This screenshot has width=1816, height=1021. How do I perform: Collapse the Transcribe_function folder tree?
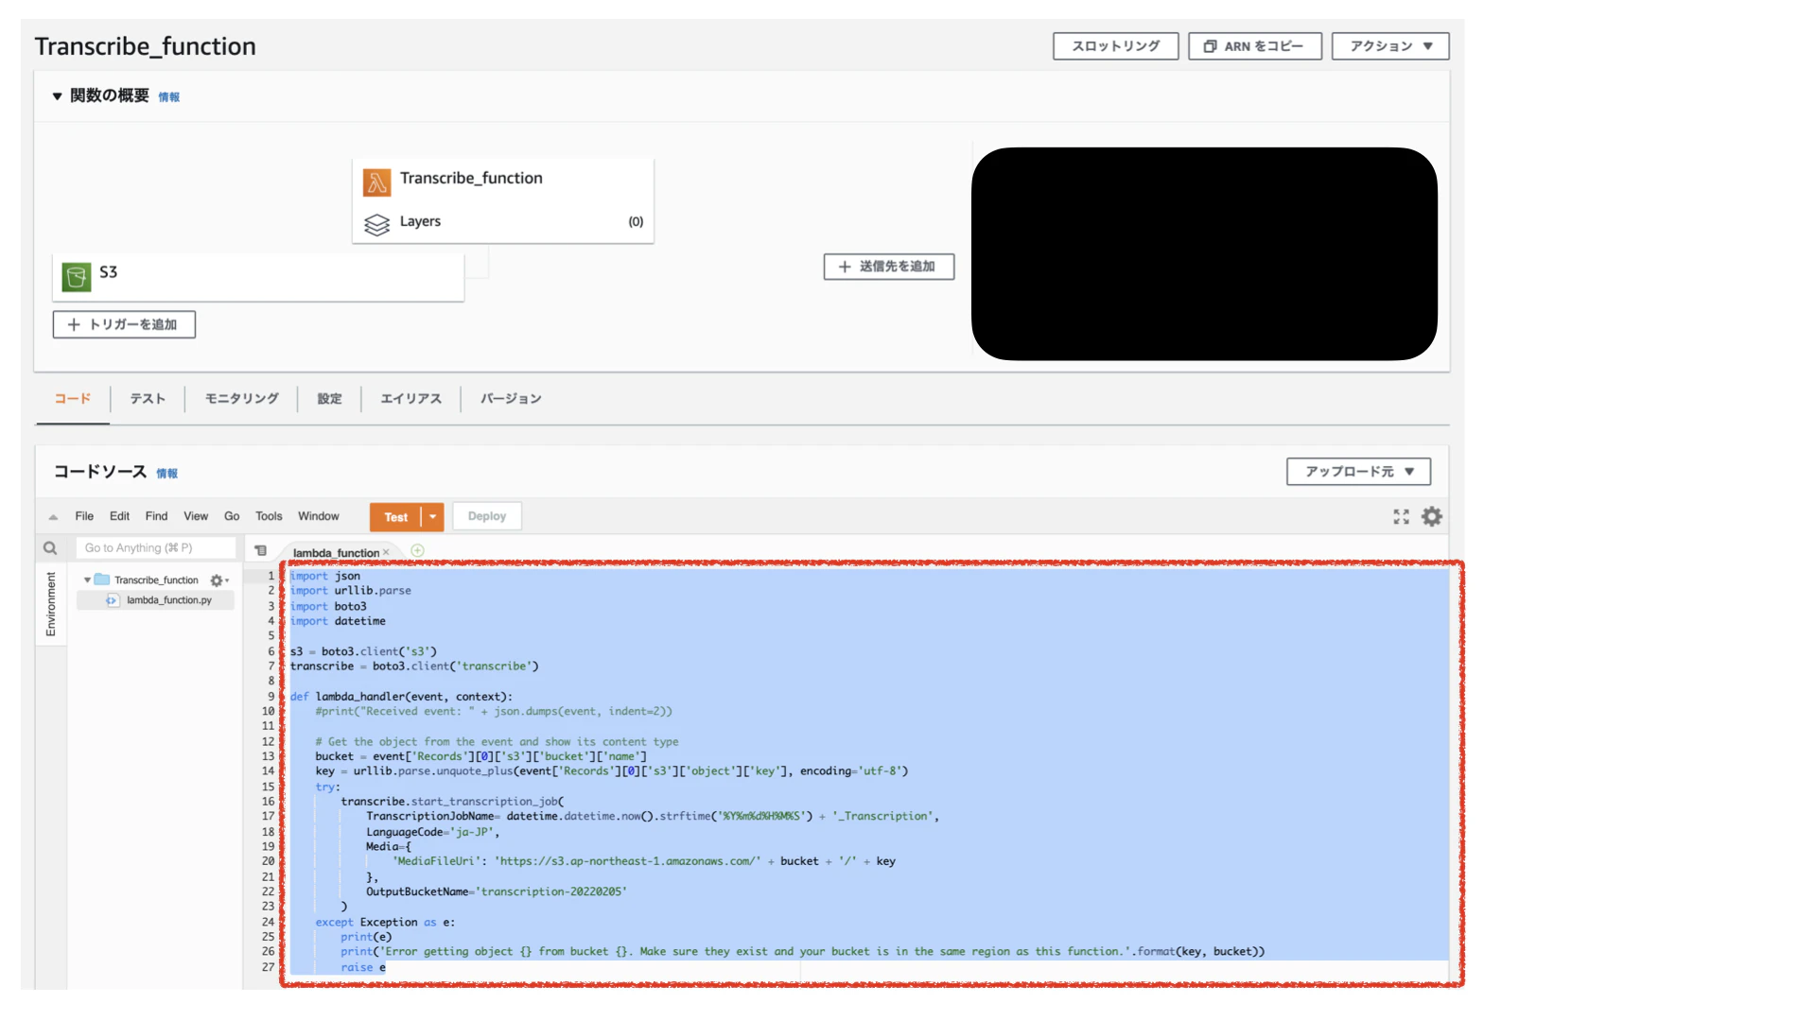coord(87,580)
